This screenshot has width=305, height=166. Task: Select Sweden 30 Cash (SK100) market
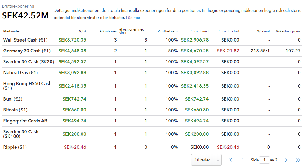[21, 134]
